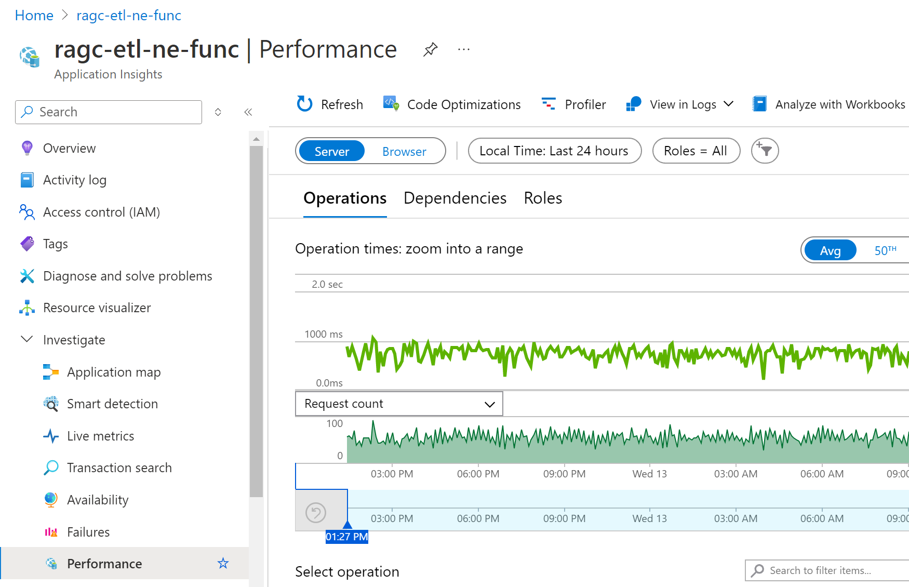Collapse the Investigate section

tap(26, 339)
